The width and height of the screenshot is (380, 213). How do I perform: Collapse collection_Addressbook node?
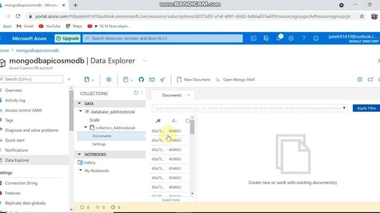point(85,127)
